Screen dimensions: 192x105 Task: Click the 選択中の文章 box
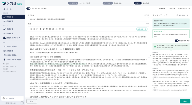pos(171,23)
